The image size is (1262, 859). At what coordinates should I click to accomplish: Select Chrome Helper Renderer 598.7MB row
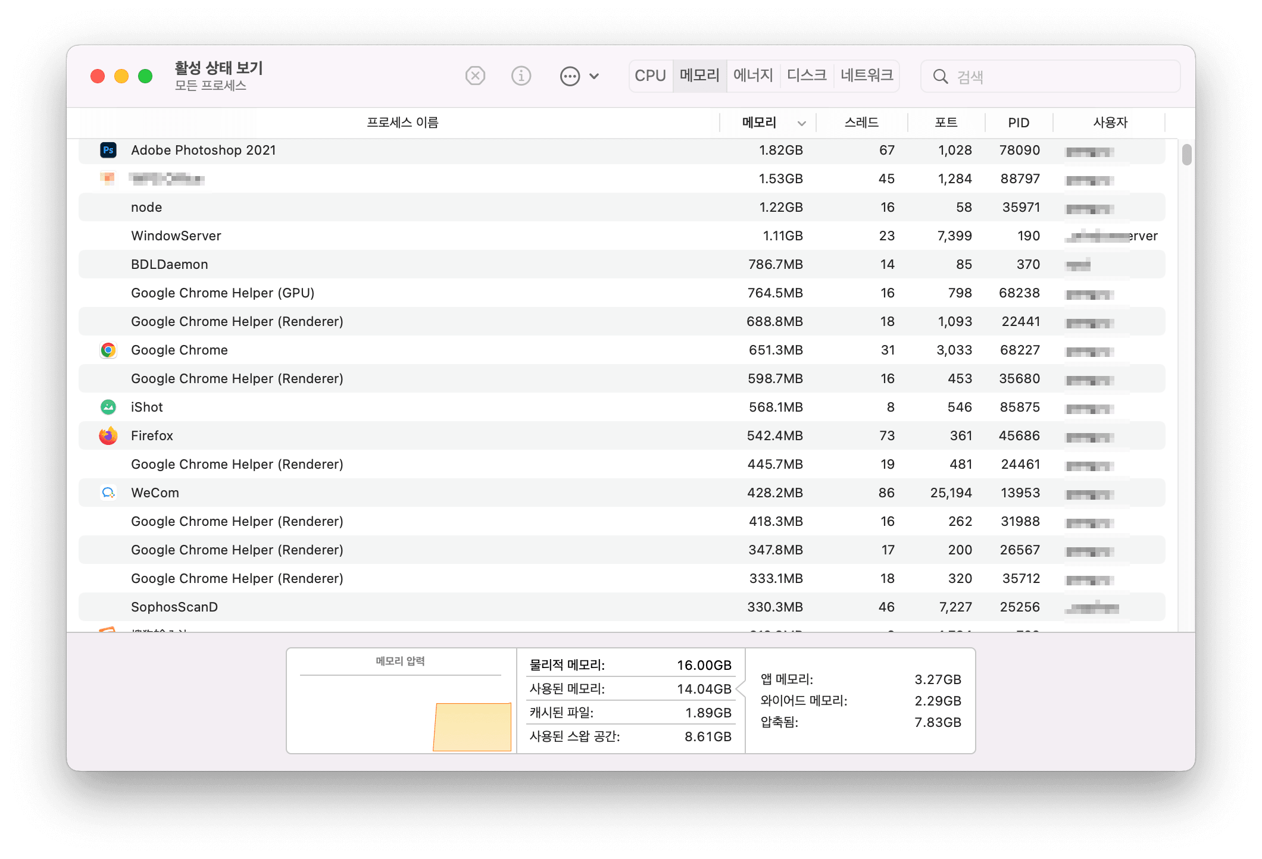click(621, 378)
